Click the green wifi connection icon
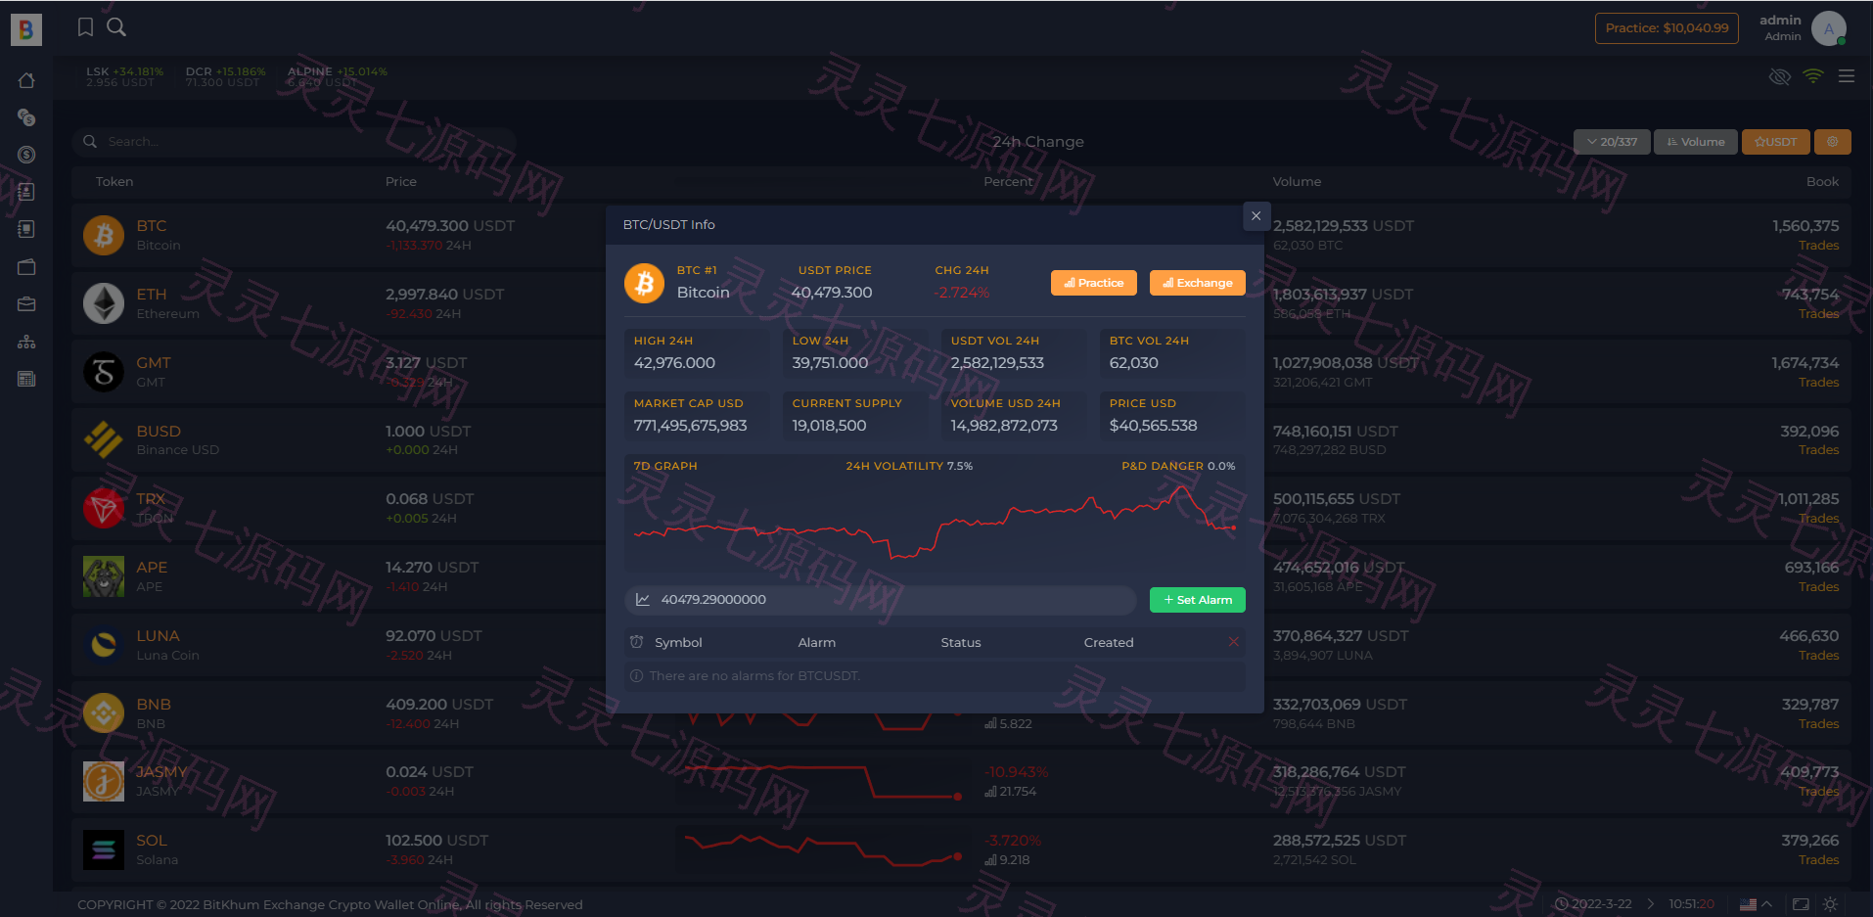Viewport: 1873px width, 917px height. point(1813,76)
